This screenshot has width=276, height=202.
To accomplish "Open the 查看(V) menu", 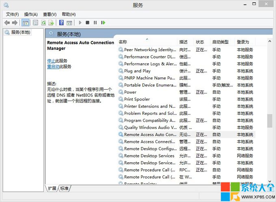I will (50, 14).
